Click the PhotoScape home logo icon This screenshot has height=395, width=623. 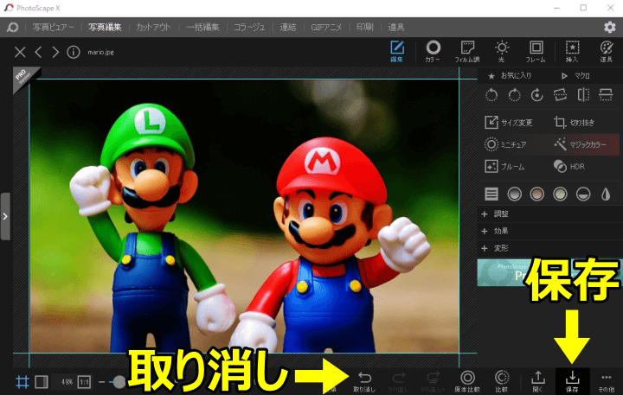[x=12, y=27]
